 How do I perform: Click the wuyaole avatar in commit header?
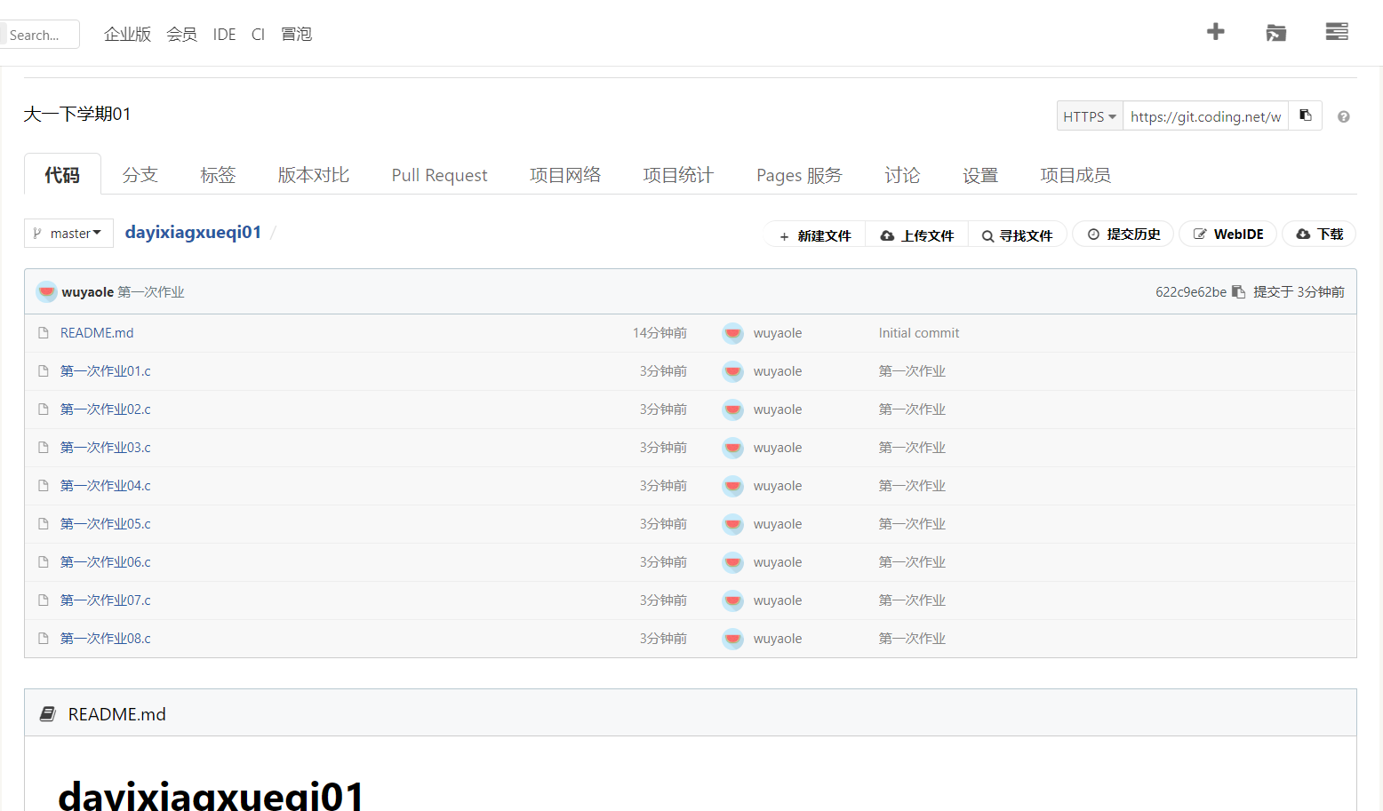(x=46, y=291)
